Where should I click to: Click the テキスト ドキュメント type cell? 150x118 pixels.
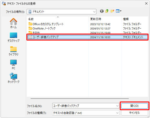(x=133, y=37)
